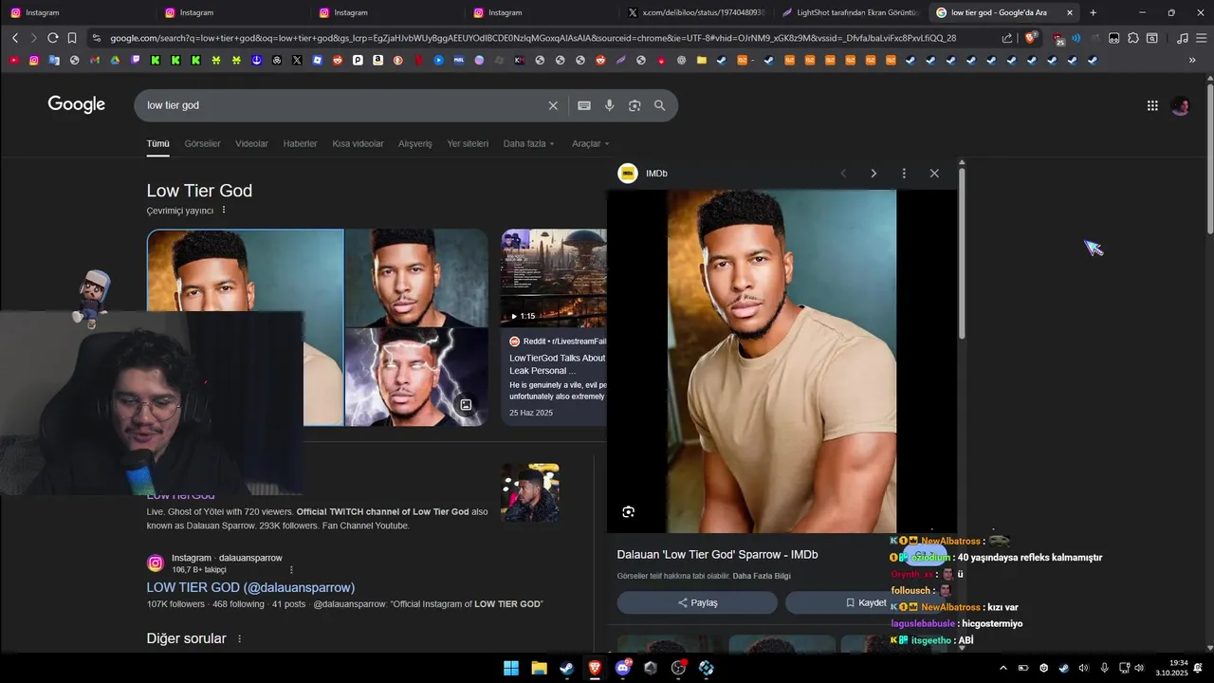Select the Haberler search tab
Screen dimensions: 1214x683
point(300,143)
